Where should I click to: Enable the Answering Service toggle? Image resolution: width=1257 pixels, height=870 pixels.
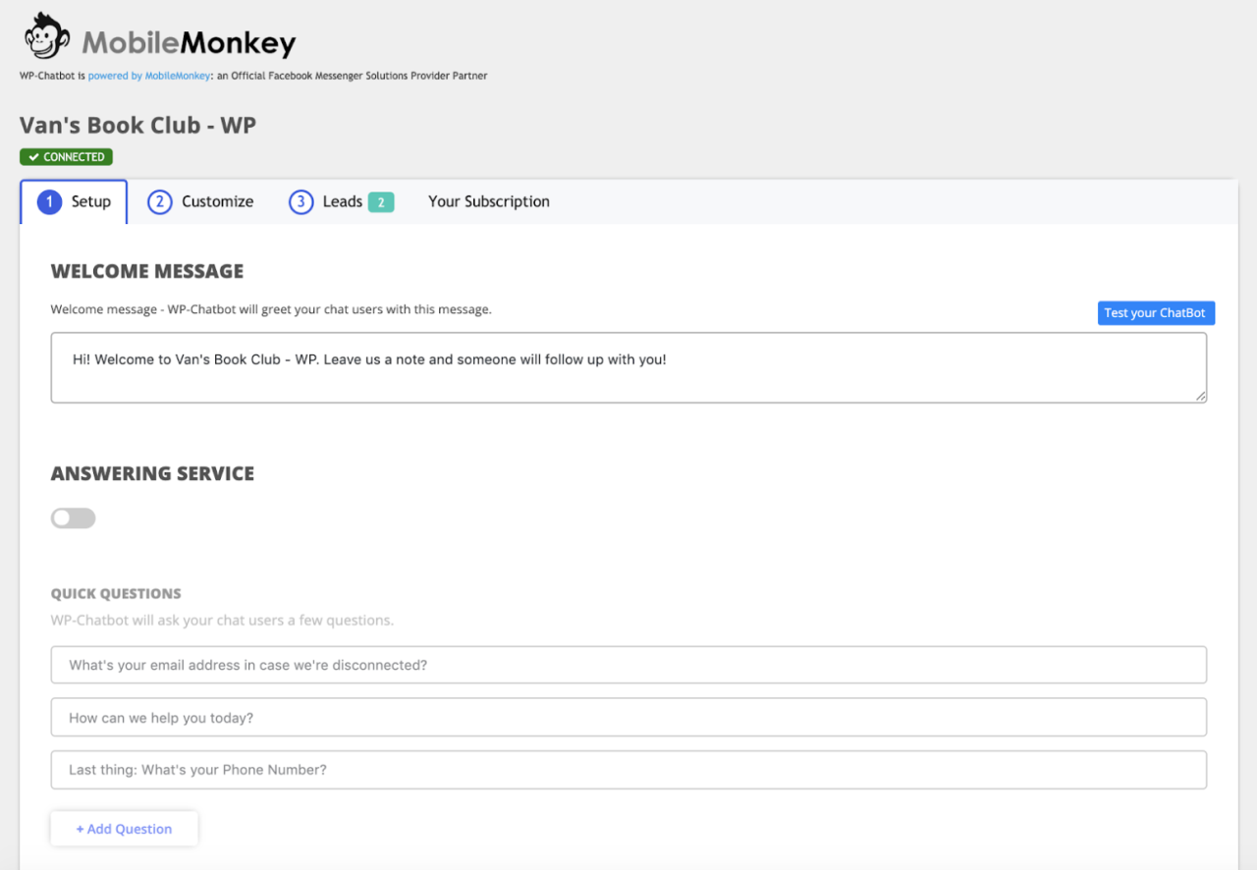pyautogui.click(x=74, y=518)
